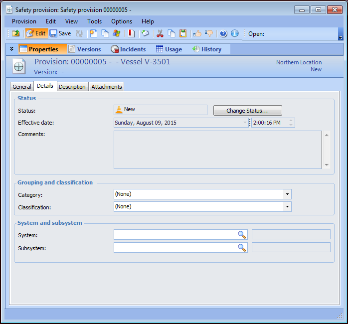
Task: Click the Change Status button
Action: point(247,111)
